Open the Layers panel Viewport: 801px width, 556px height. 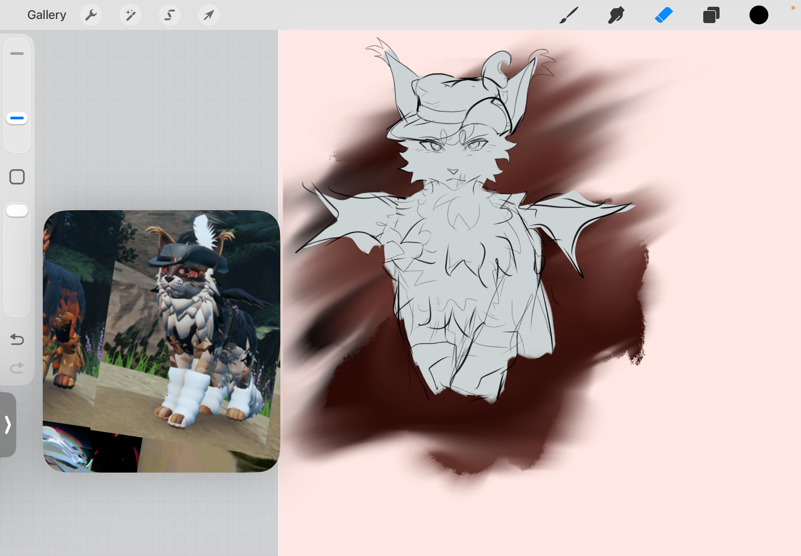[711, 15]
